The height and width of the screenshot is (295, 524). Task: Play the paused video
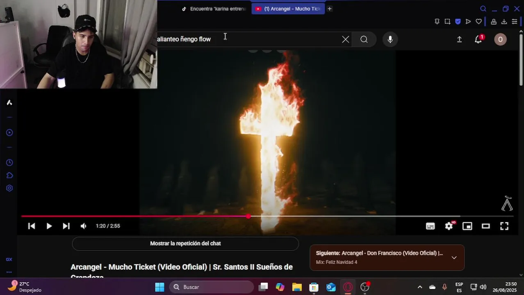pyautogui.click(x=49, y=226)
